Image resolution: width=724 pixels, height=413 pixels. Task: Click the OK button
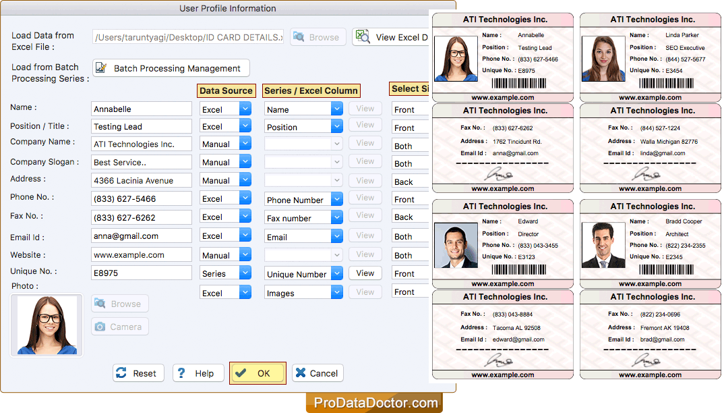coord(258,373)
